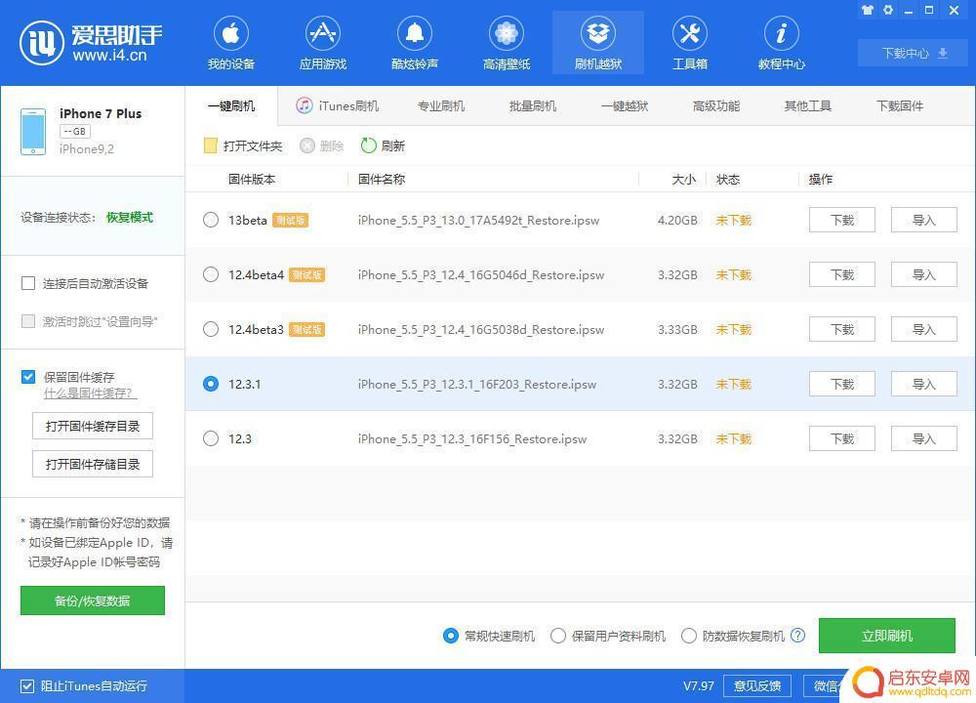Open 应用游戏 apps and games section
Viewport: 976px width, 703px height.
(x=322, y=44)
